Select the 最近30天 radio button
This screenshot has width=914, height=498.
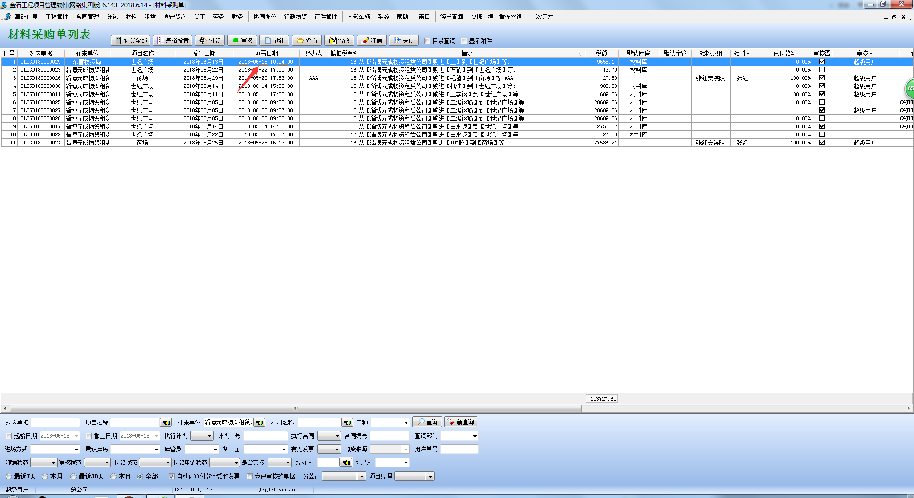click(x=73, y=476)
